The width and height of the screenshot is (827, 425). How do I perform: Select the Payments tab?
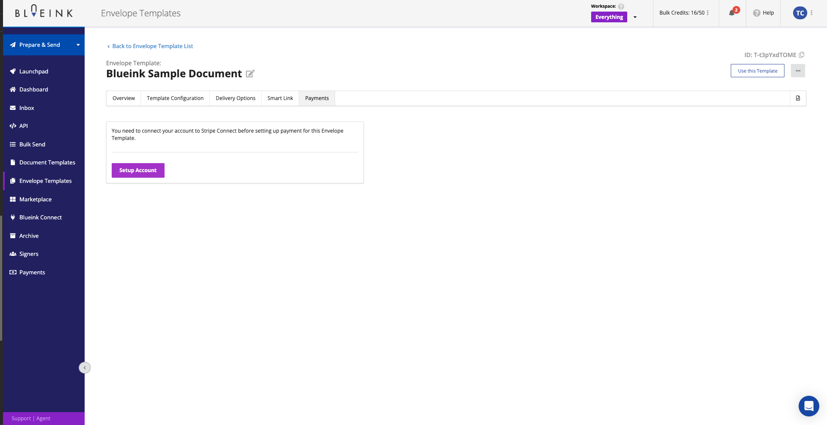[317, 98]
